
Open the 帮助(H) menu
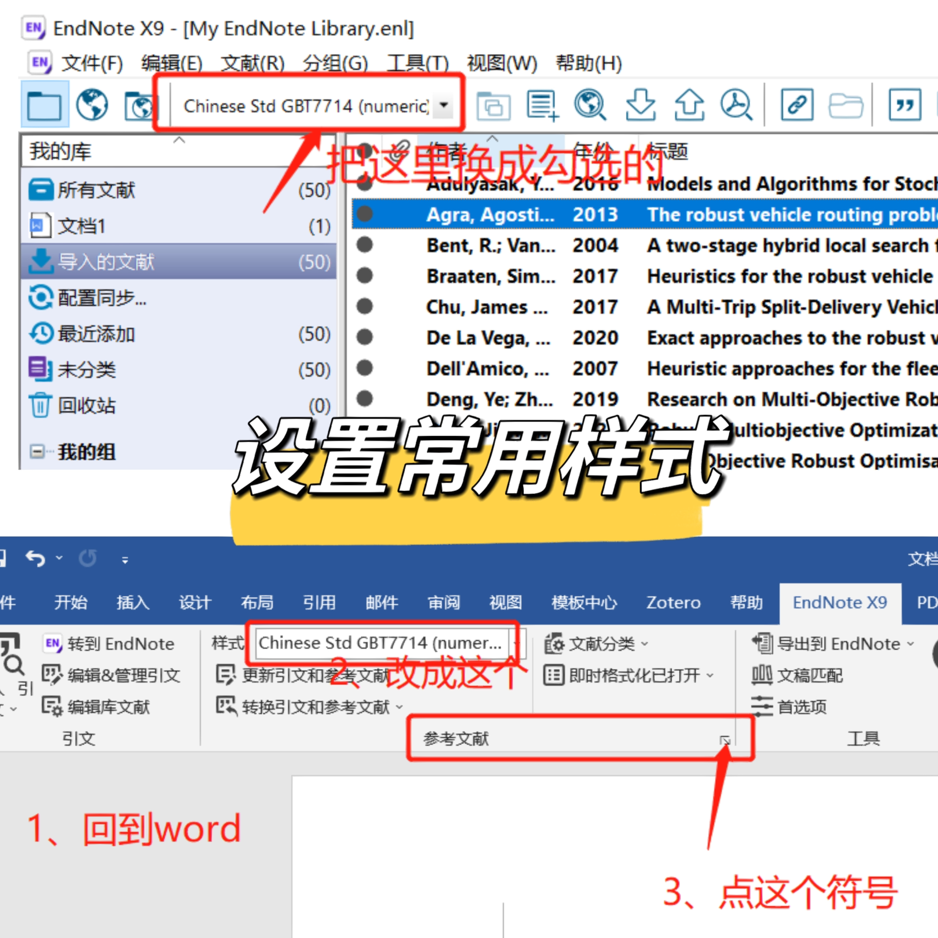click(x=589, y=64)
